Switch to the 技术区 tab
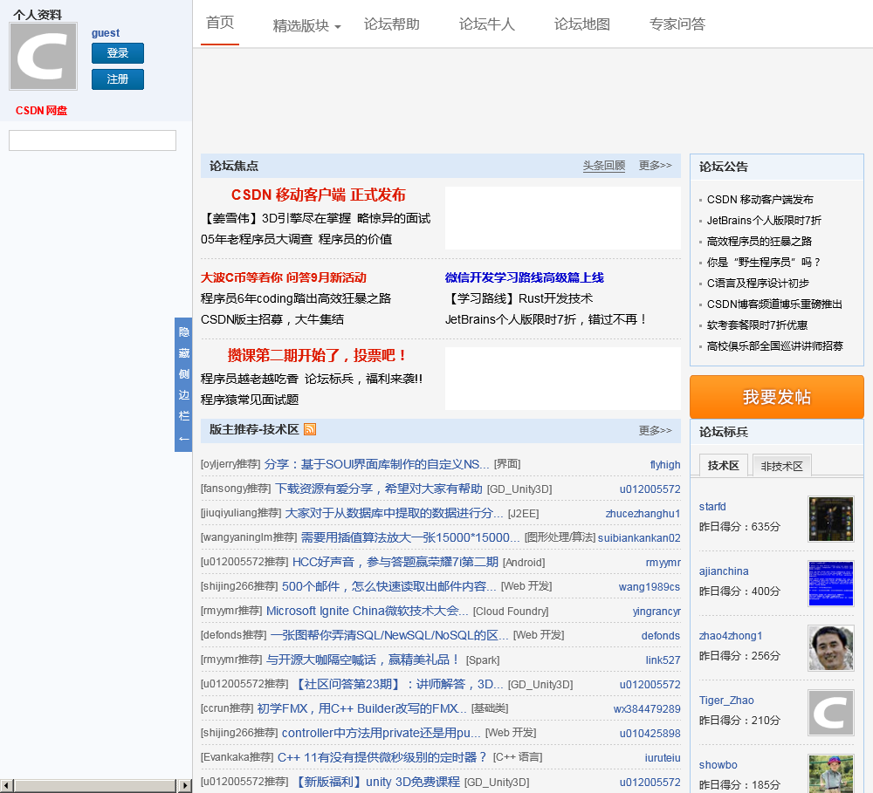 click(723, 465)
